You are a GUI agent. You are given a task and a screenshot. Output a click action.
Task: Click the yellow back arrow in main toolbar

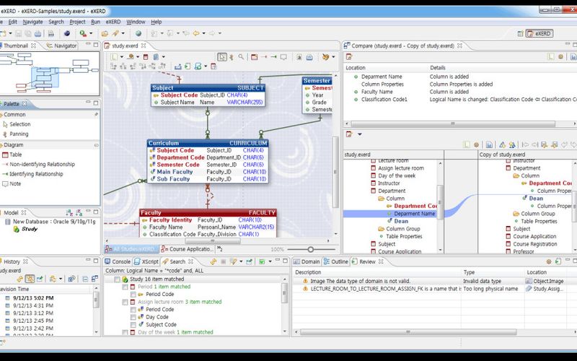tap(196, 33)
